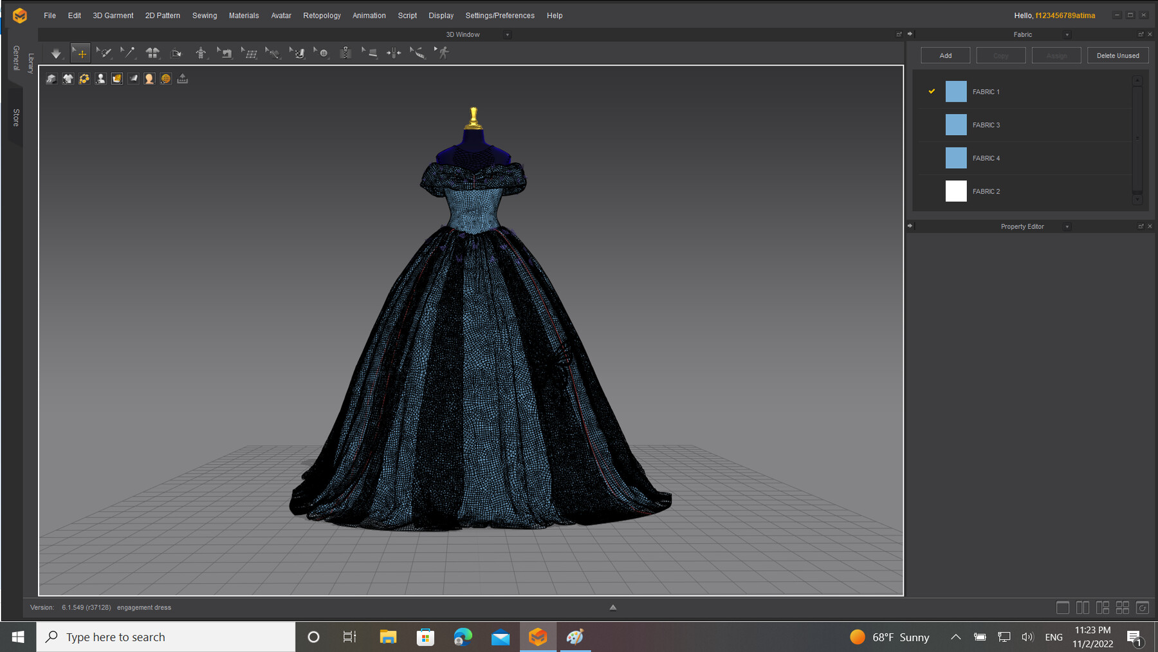Click the Delete Unused fabric button
The height and width of the screenshot is (652, 1158).
[1117, 55]
